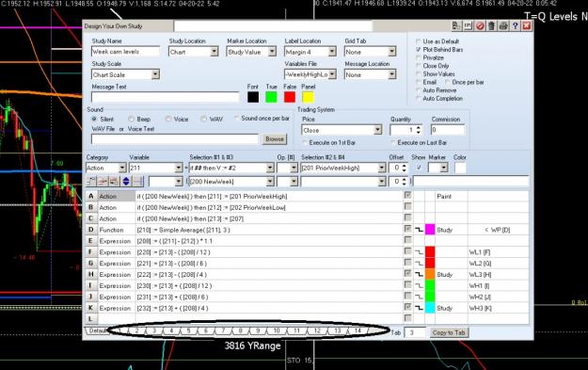The height and width of the screenshot is (370, 588).
Task: Click the red False color swatch
Action: [x=290, y=97]
